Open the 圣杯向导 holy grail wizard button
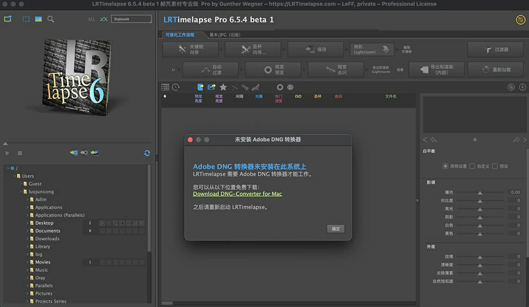This screenshot has height=307, width=529. pyautogui.click(x=253, y=49)
